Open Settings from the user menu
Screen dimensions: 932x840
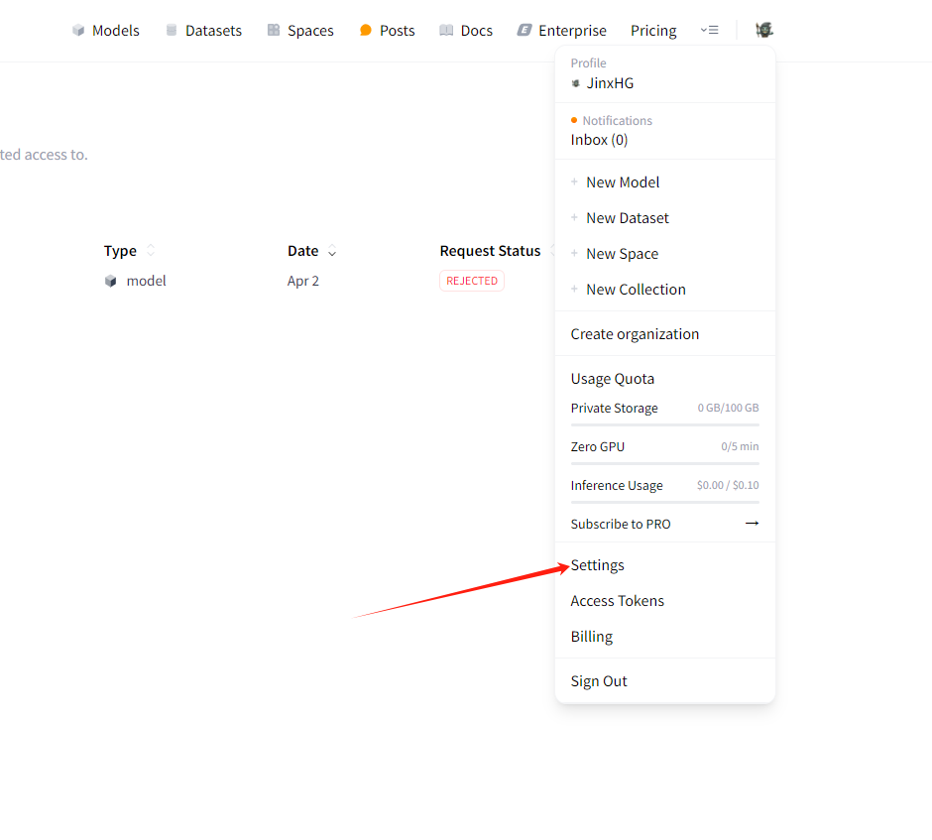click(597, 565)
